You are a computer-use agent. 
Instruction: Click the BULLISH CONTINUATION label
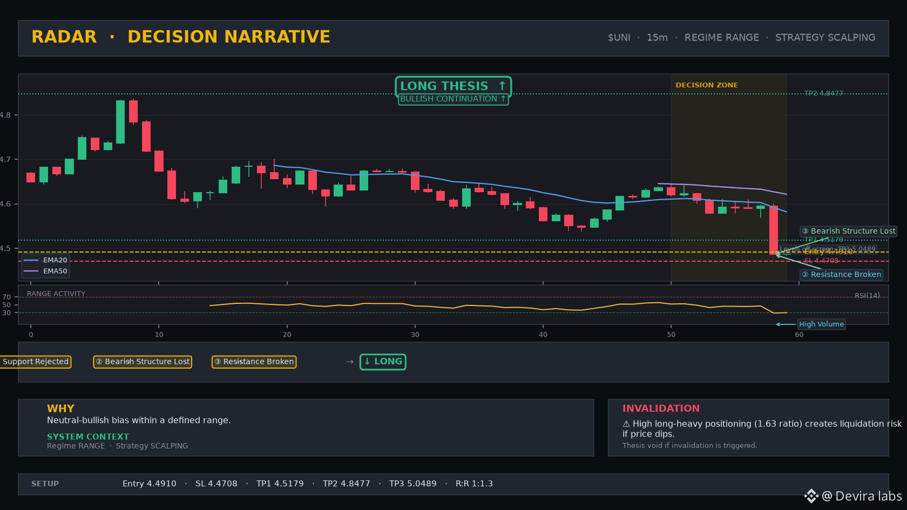pos(453,99)
